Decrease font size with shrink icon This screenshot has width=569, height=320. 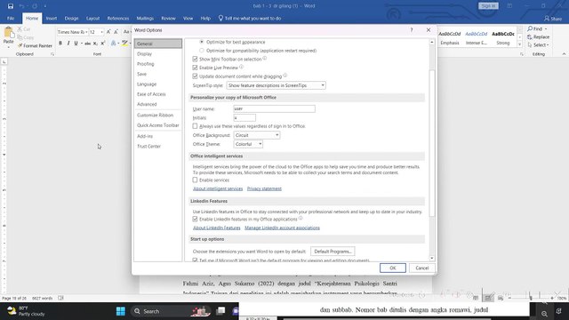click(116, 32)
